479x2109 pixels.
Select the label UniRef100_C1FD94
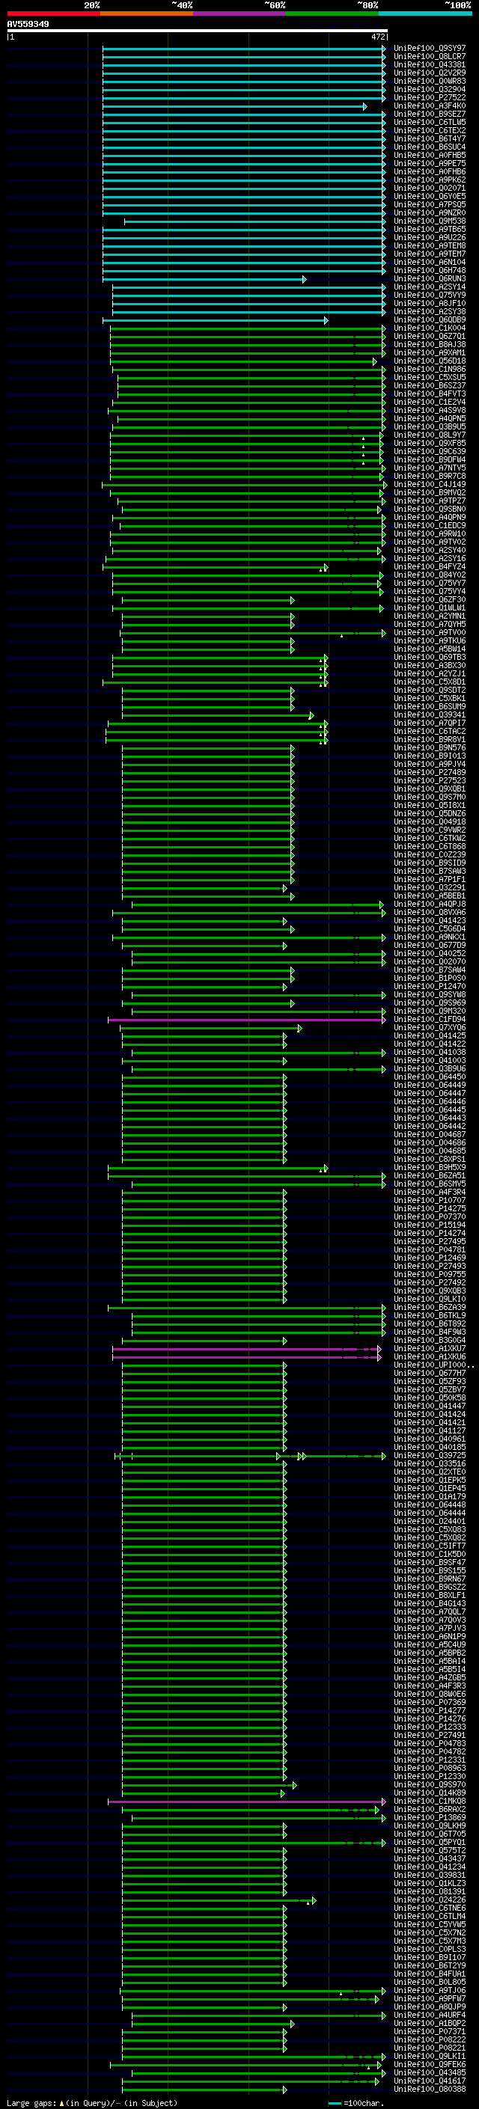[x=430, y=1020]
